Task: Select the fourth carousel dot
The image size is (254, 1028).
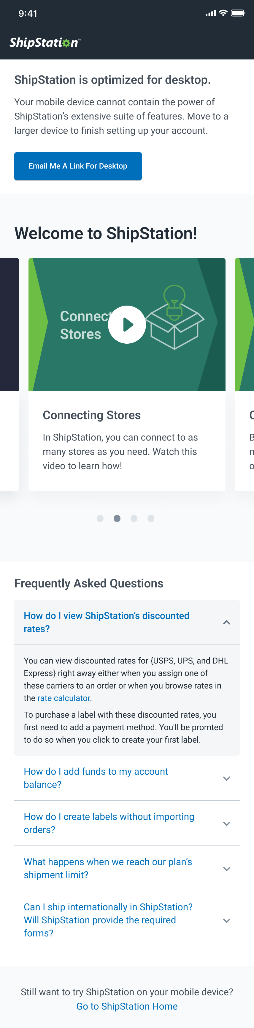Action: pos(151,518)
